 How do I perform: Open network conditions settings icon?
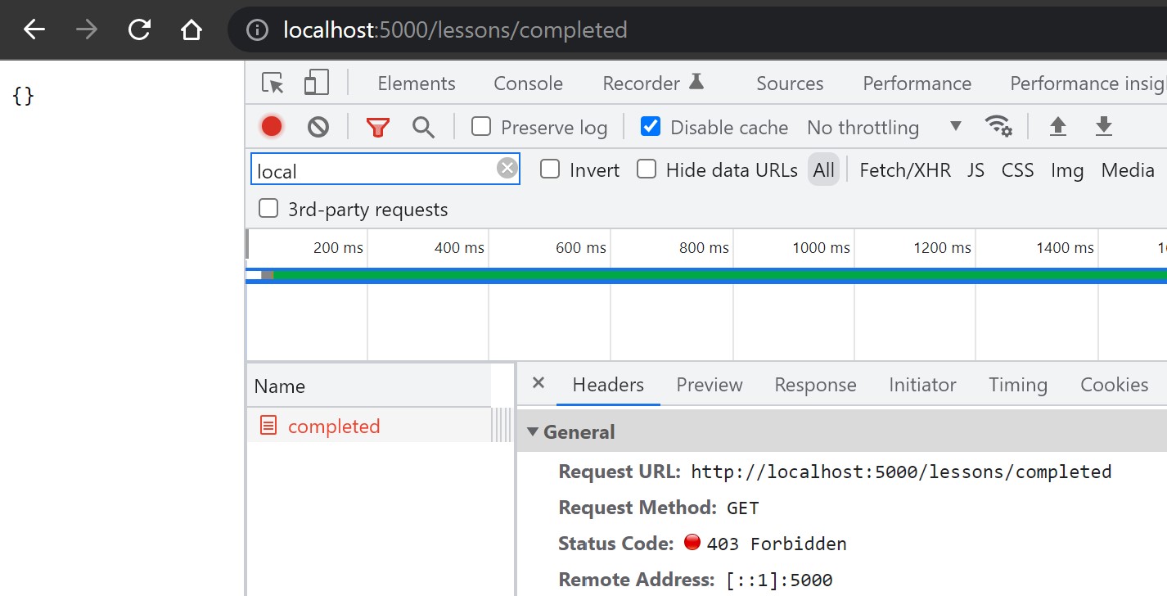click(998, 126)
